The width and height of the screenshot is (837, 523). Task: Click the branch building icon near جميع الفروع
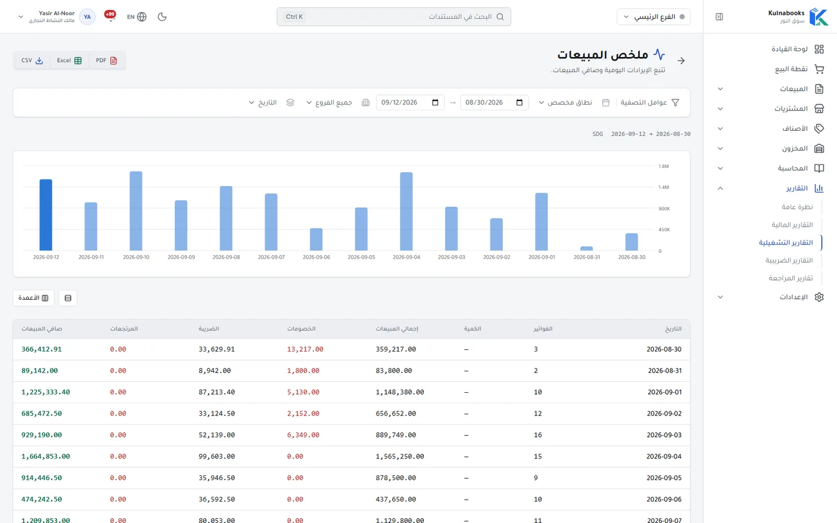tap(366, 102)
